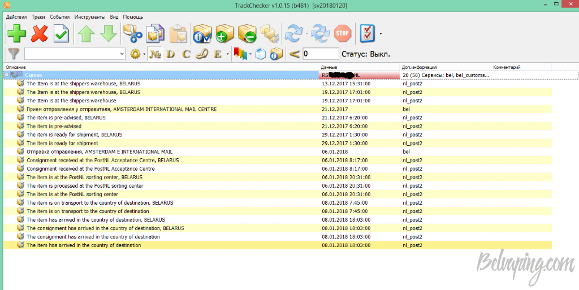Click the faded multiple boxes checkmark icon
The width and height of the screenshot is (579, 290).
(270, 33)
